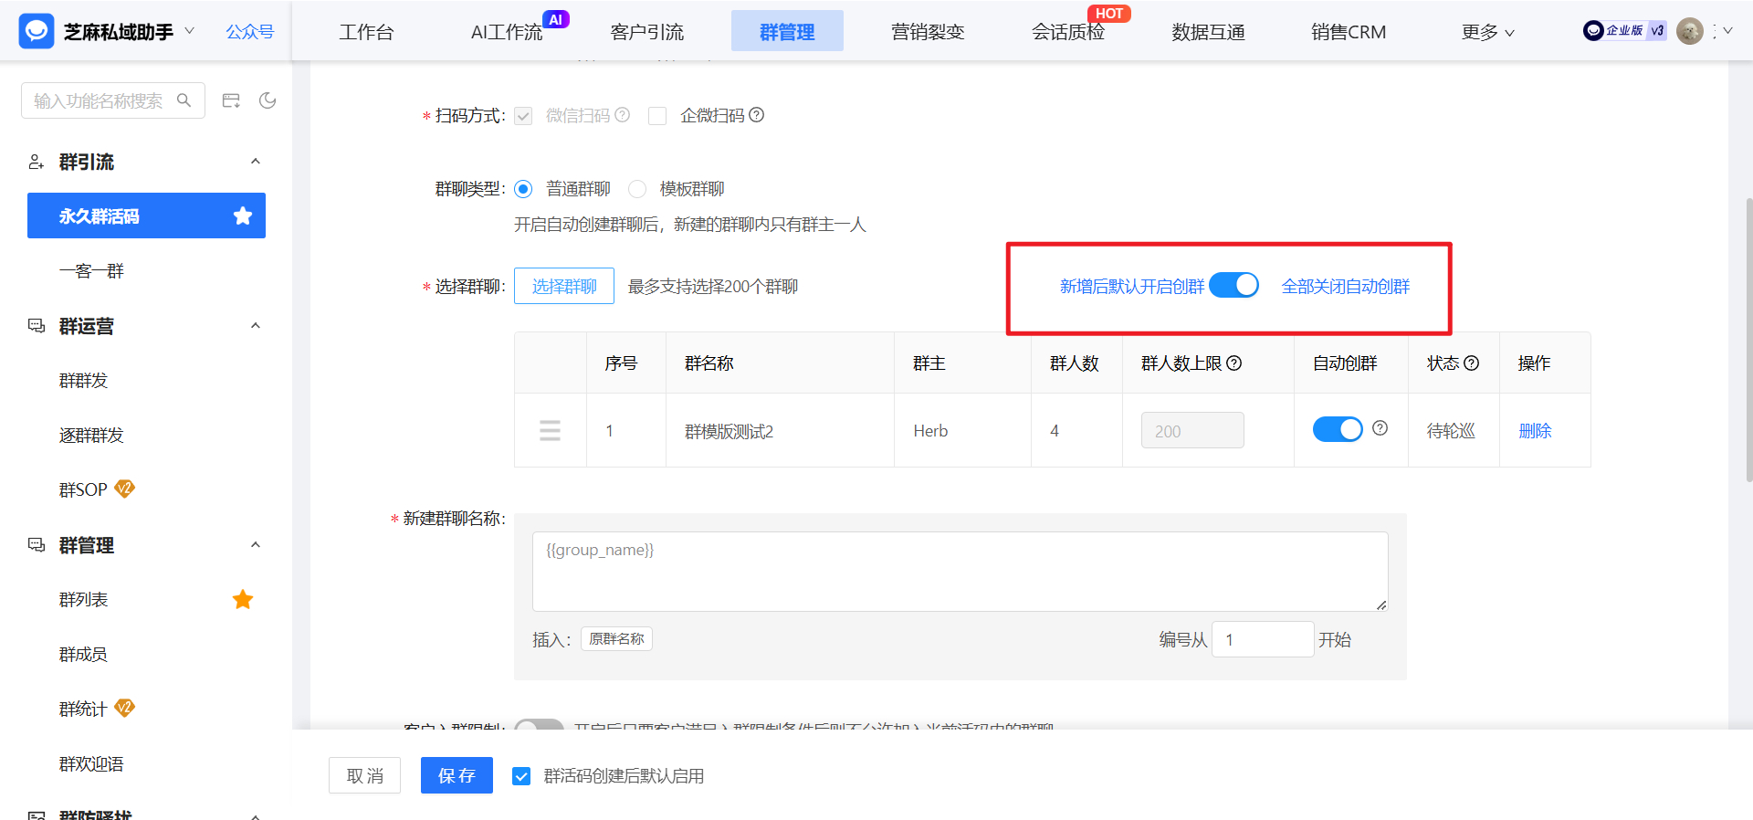The width and height of the screenshot is (1753, 820).
Task: Toggle the 微信扫码 checkbox
Action: [523, 116]
